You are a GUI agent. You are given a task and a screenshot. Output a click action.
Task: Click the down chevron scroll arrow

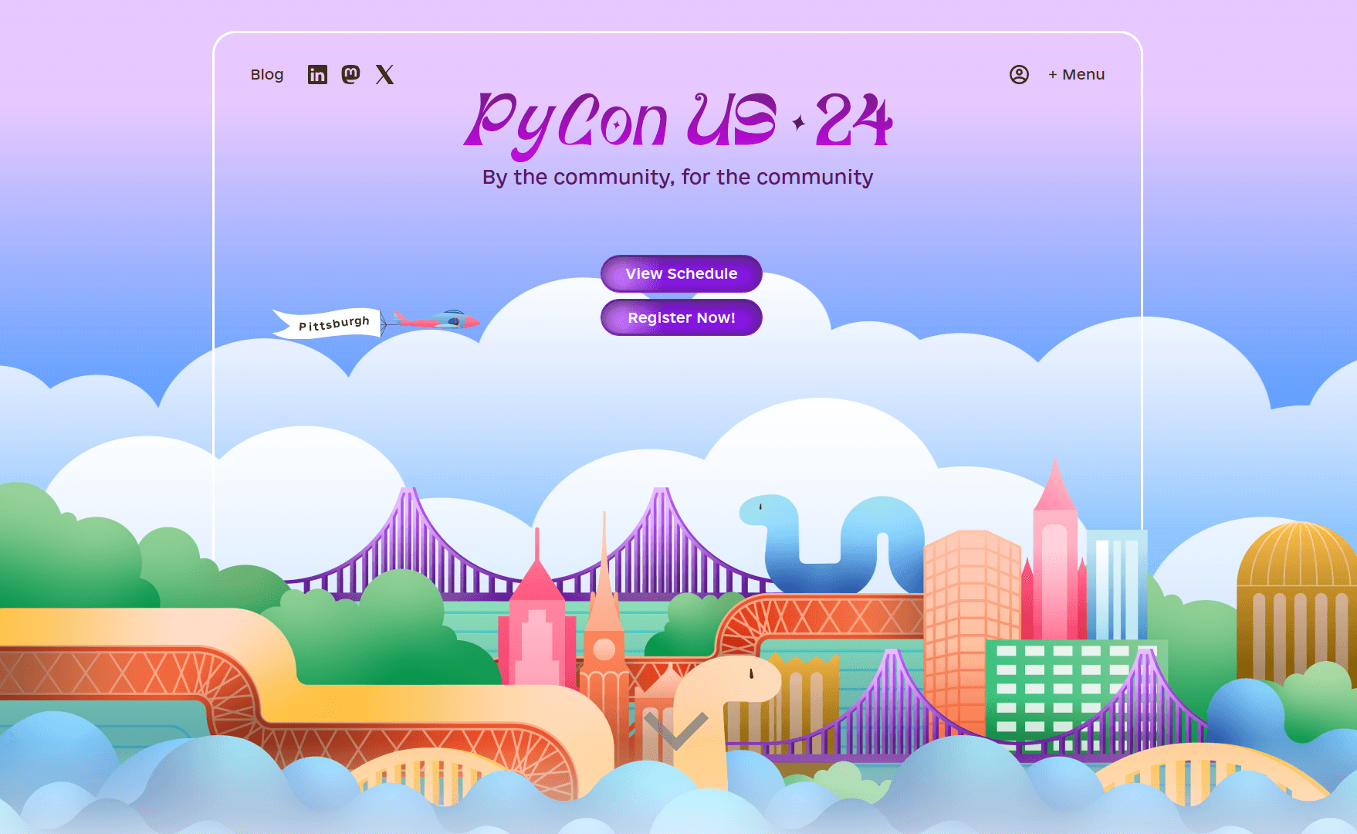(x=676, y=730)
